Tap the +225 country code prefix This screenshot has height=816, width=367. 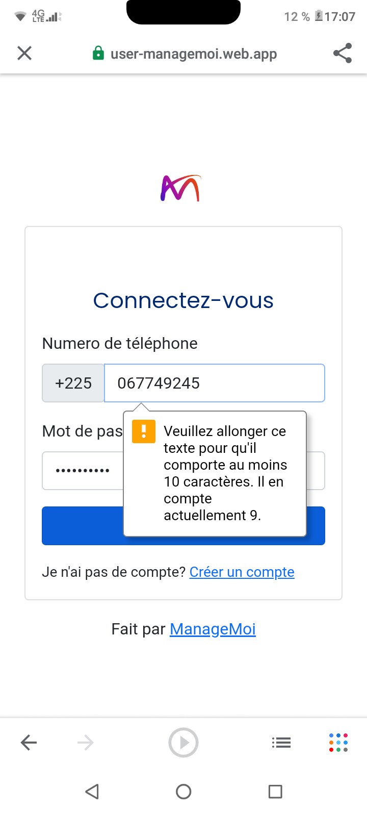(x=73, y=383)
